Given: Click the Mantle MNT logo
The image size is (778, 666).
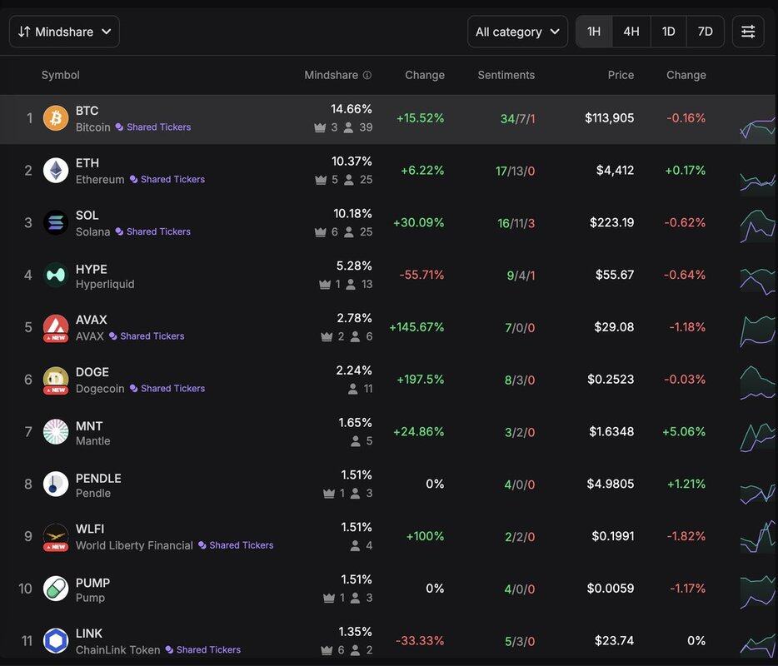Looking at the screenshot, I should [x=56, y=432].
